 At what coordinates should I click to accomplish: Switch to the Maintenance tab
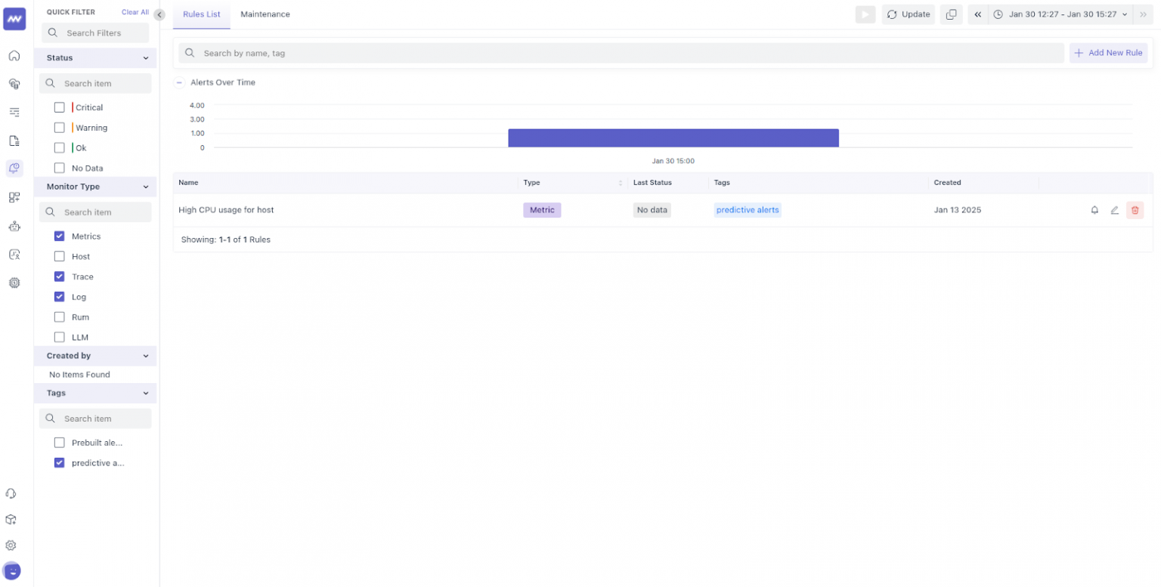pyautogui.click(x=265, y=14)
